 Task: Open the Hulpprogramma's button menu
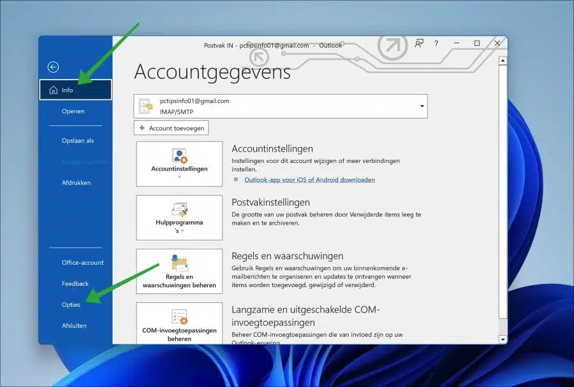(179, 218)
